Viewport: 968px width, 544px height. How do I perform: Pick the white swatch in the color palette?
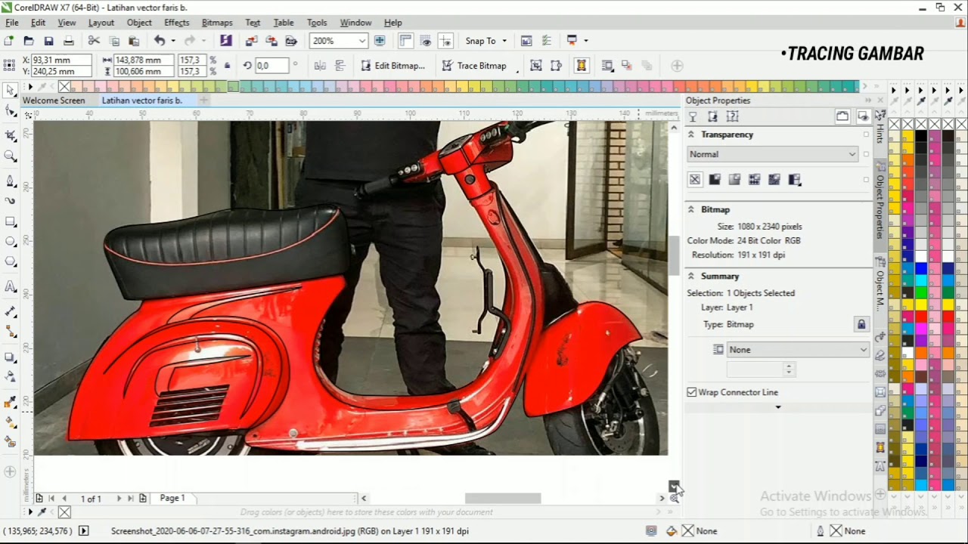[x=920, y=258]
